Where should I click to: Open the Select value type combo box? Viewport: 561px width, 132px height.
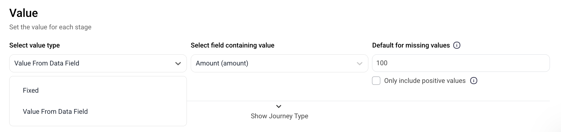click(98, 63)
